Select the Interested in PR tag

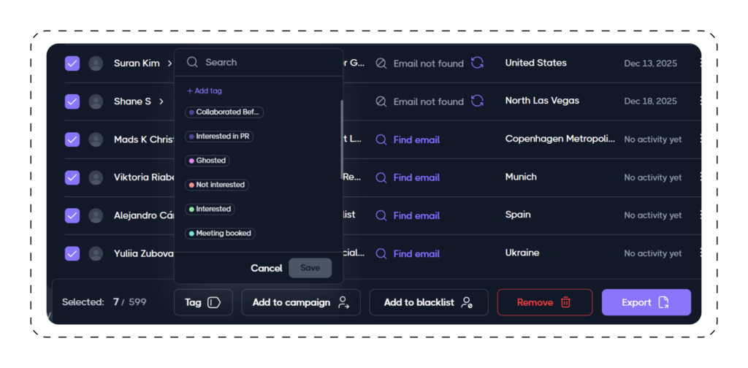219,137
